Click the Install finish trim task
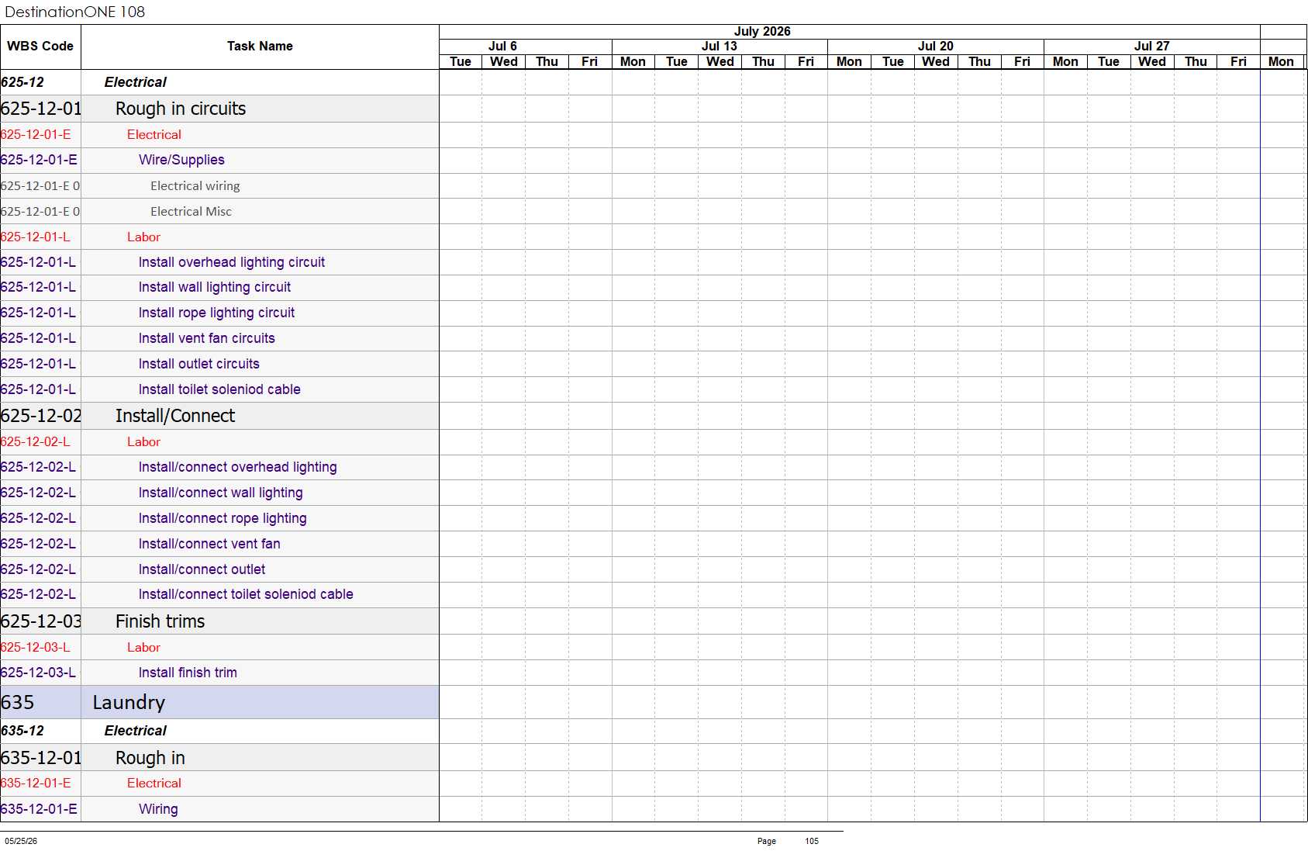 [188, 673]
